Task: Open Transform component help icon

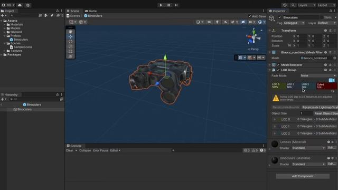Action: (325, 31)
